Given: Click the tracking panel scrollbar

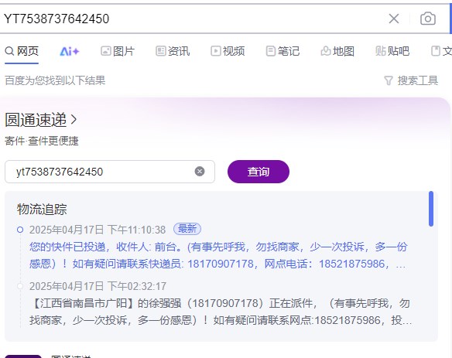Looking at the screenshot, I should (x=431, y=209).
